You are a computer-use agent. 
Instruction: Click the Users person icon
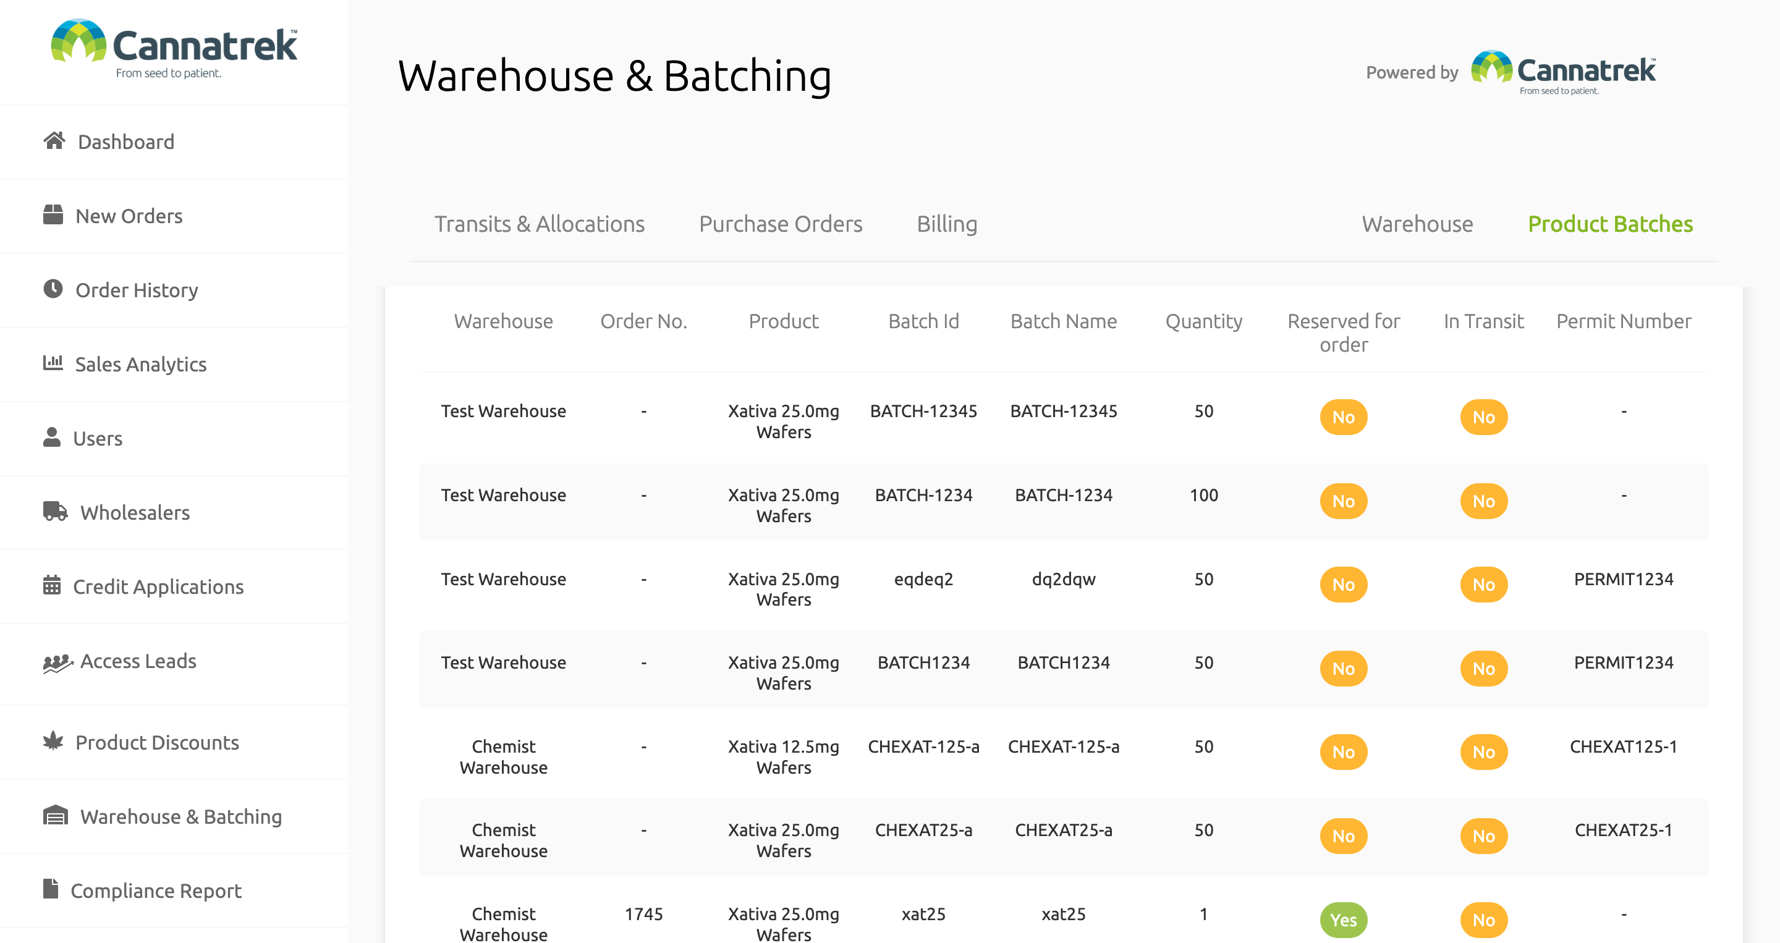(x=52, y=437)
